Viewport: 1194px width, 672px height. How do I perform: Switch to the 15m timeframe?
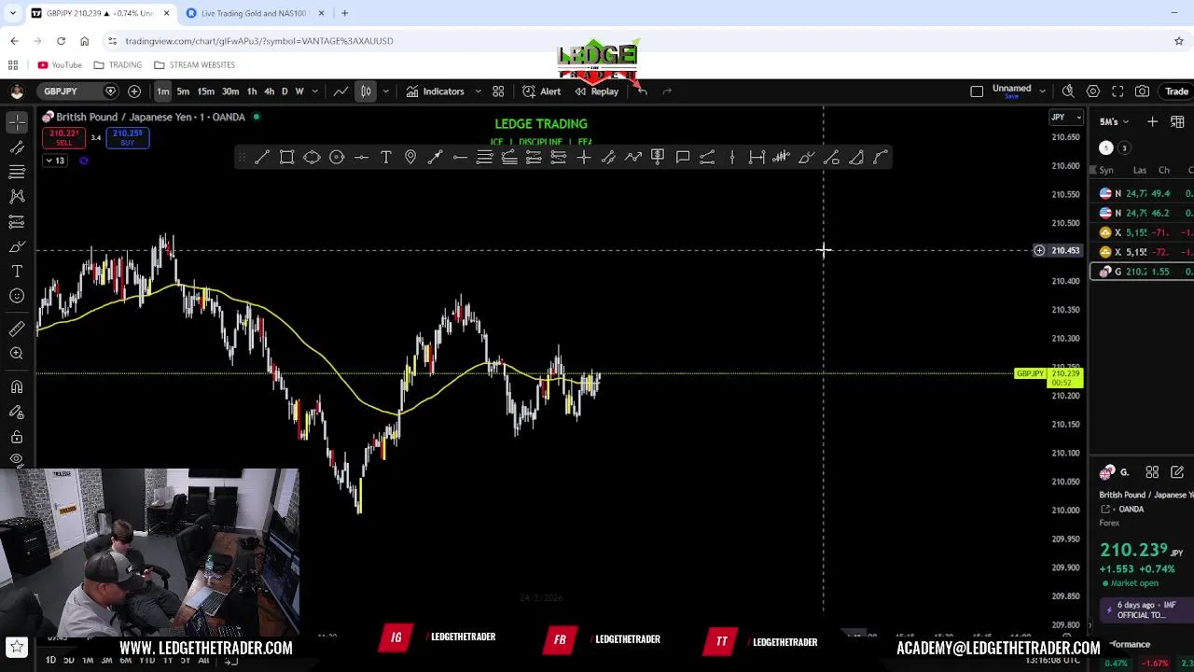[x=205, y=91]
